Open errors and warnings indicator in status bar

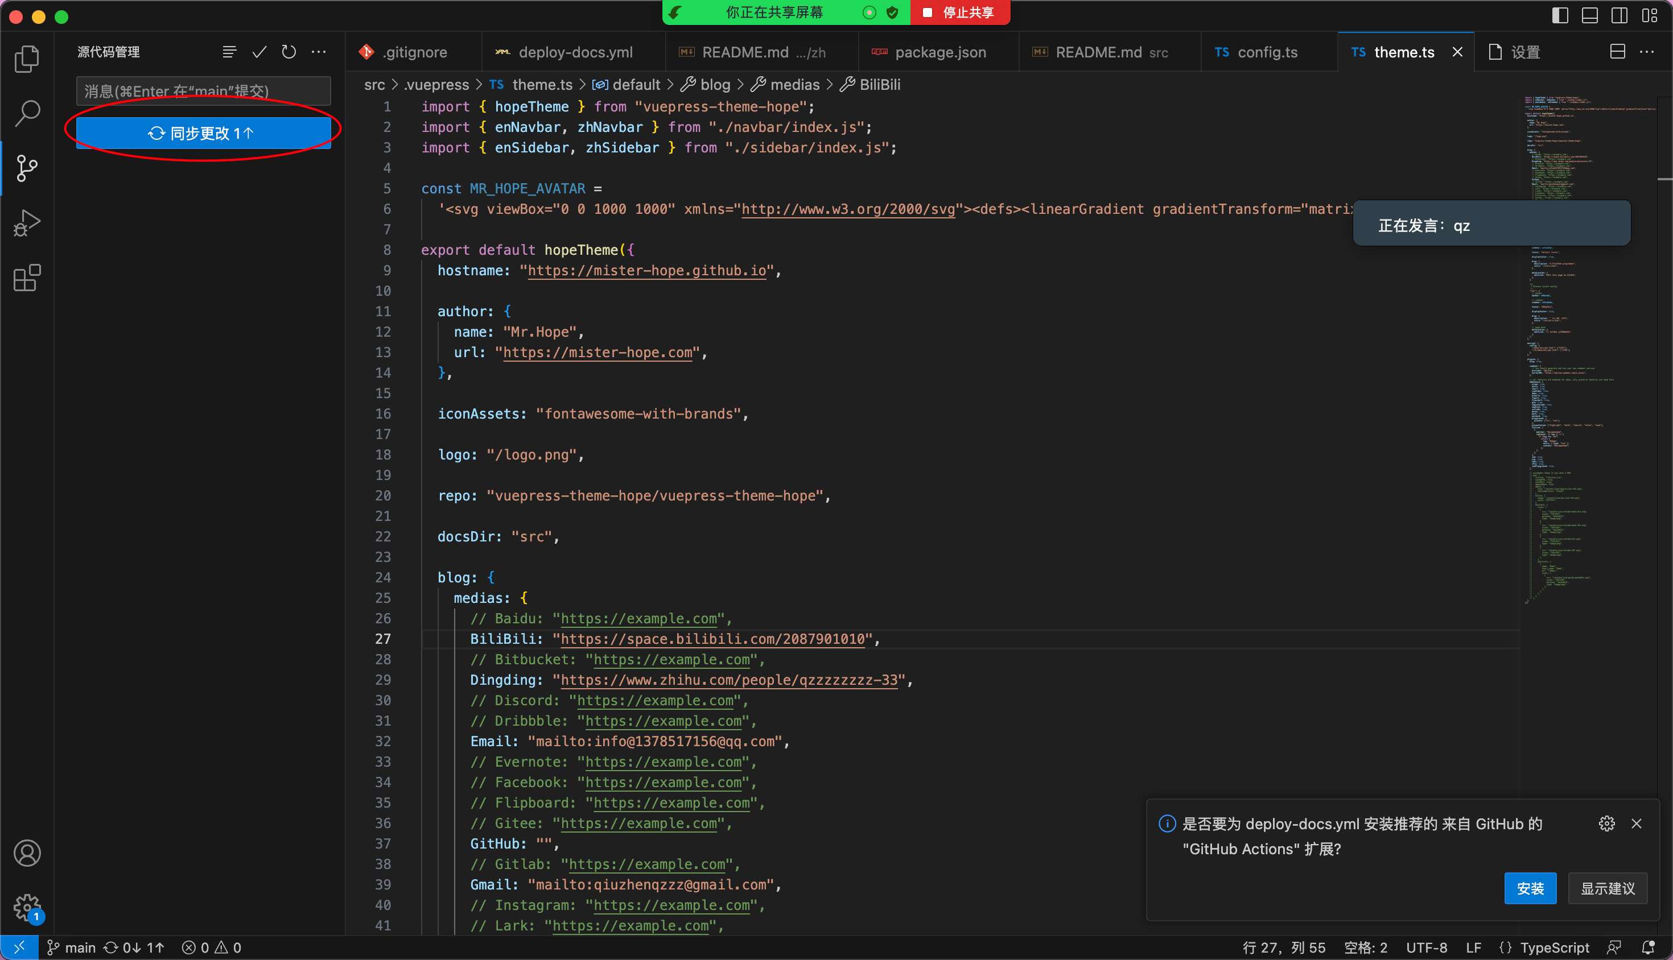coord(212,947)
